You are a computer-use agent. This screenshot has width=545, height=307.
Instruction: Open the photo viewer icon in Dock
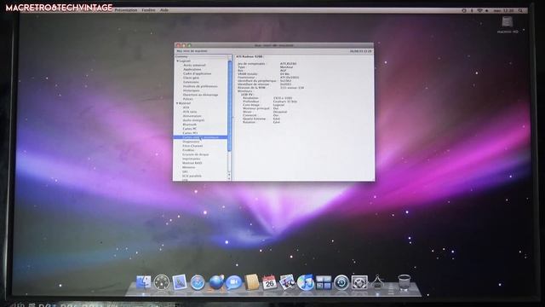pyautogui.click(x=288, y=282)
